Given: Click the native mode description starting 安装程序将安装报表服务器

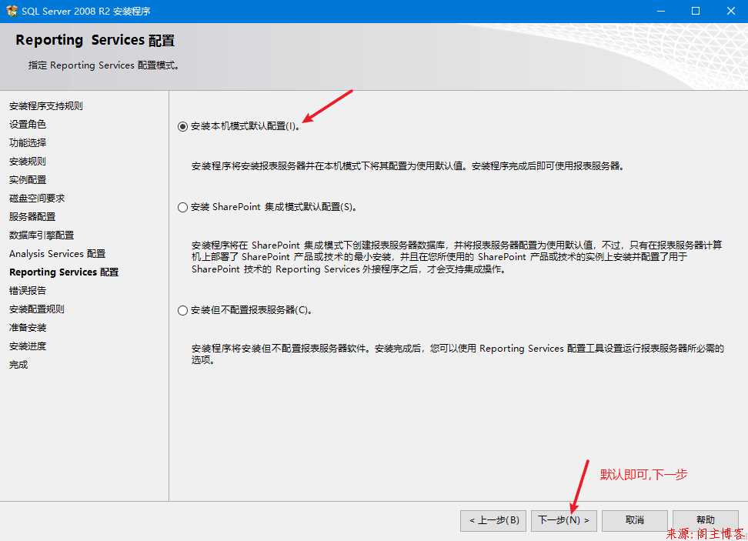Looking at the screenshot, I should 408,166.
